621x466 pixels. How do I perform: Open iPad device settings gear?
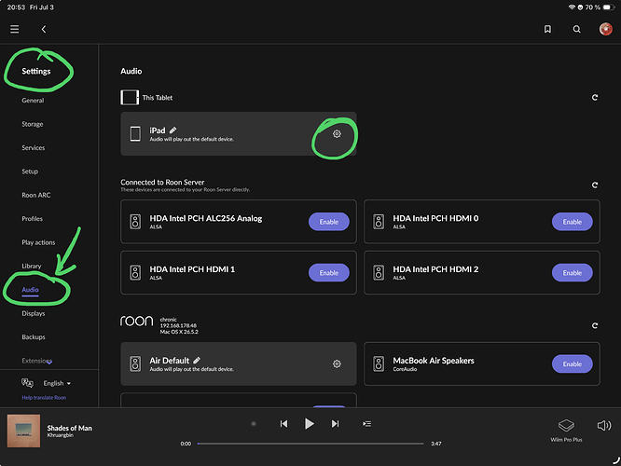[x=337, y=134]
